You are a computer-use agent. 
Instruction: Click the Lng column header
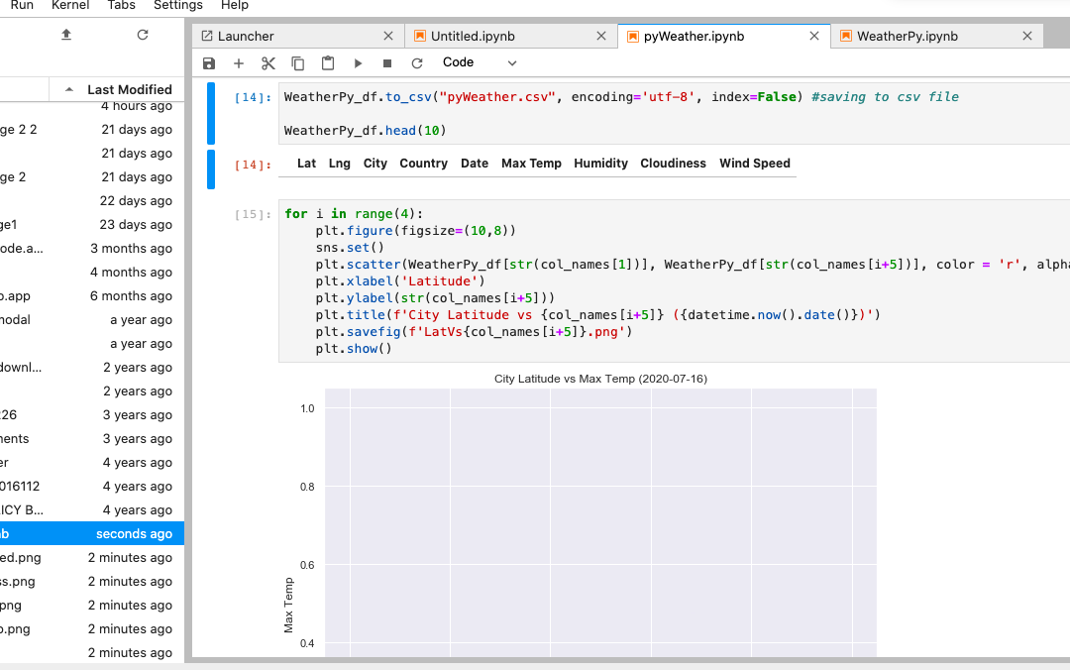pos(339,164)
